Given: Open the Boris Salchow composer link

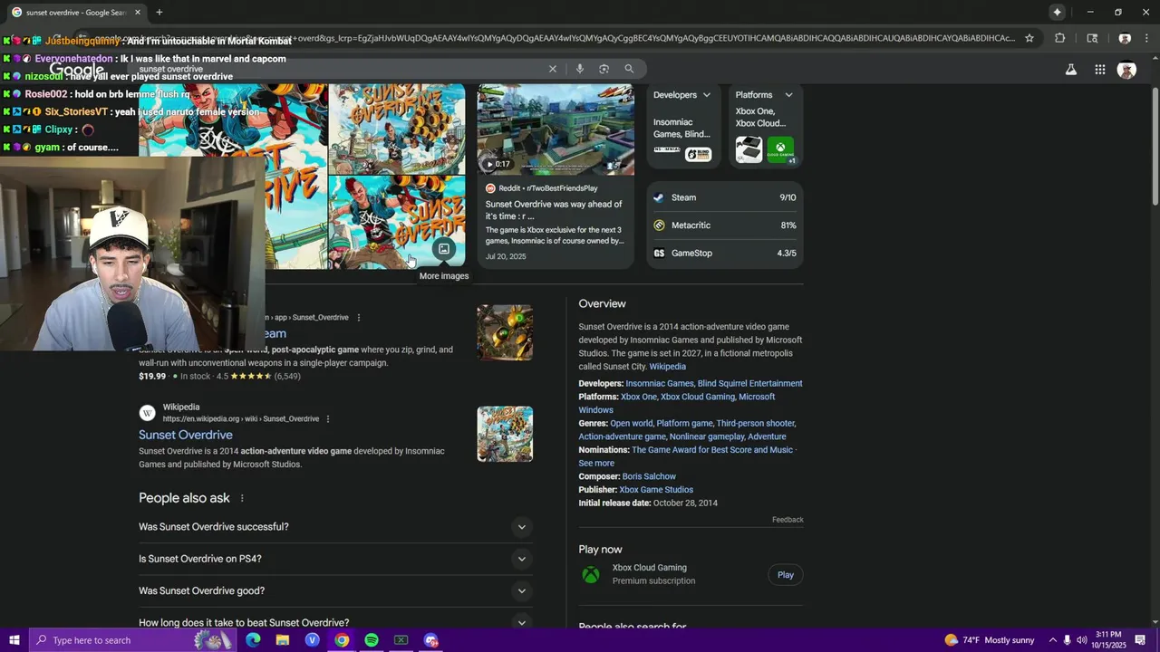Looking at the screenshot, I should pyautogui.click(x=649, y=476).
